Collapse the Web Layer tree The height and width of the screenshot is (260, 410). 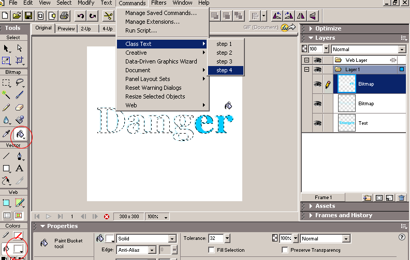(306, 60)
